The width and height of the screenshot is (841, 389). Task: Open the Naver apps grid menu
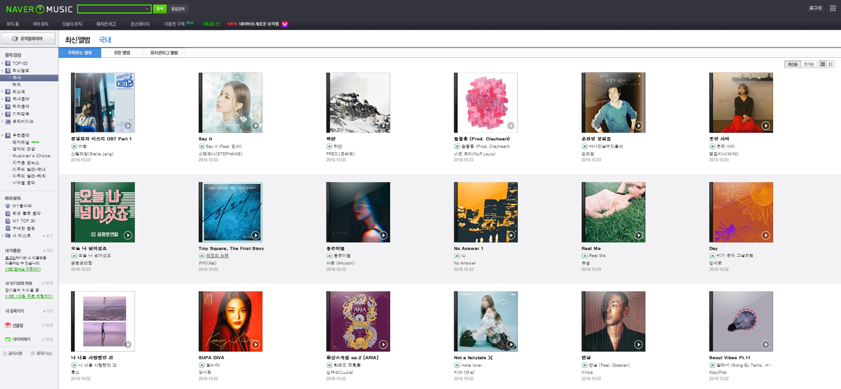(x=833, y=8)
